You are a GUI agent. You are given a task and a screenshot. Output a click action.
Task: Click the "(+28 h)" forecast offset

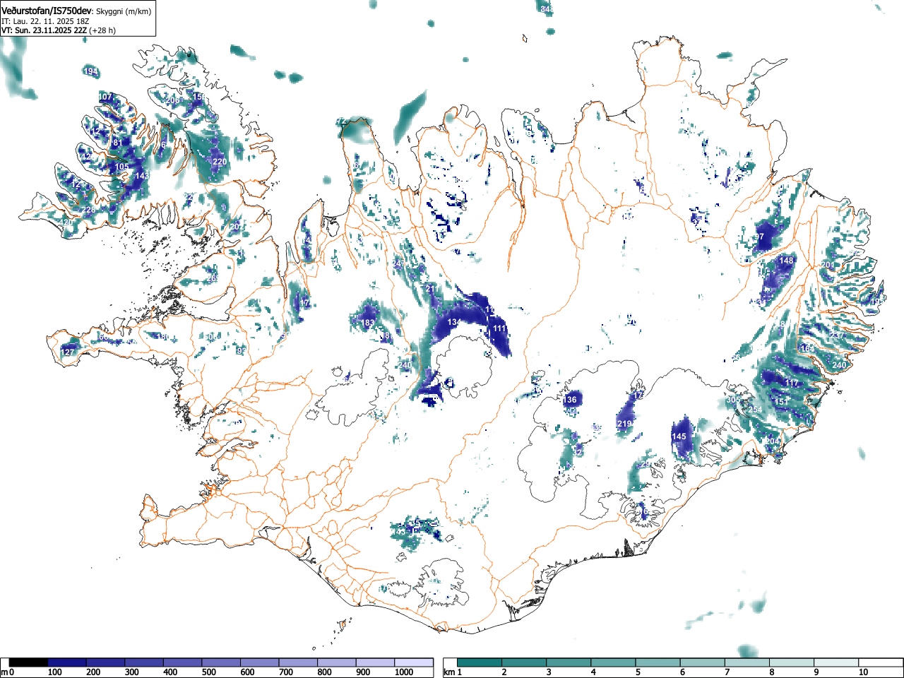[102, 30]
